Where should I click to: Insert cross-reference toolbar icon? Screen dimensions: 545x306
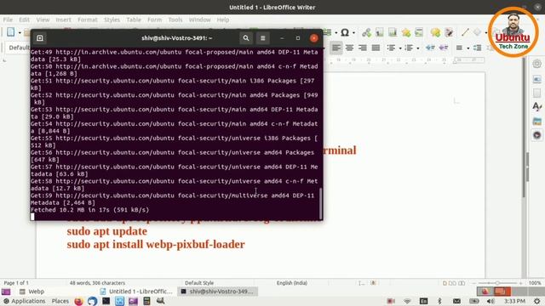pos(419,32)
